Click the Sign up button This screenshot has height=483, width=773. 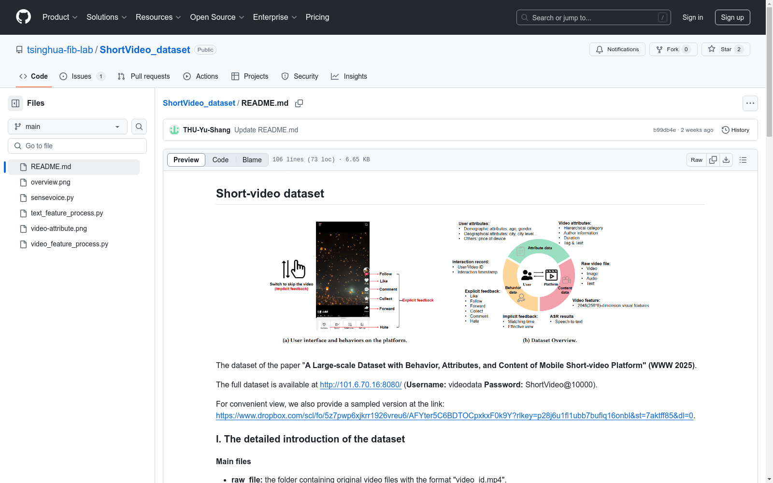click(732, 17)
